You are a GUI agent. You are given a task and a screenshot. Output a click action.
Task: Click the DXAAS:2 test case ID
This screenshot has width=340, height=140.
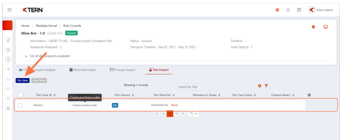(38, 105)
